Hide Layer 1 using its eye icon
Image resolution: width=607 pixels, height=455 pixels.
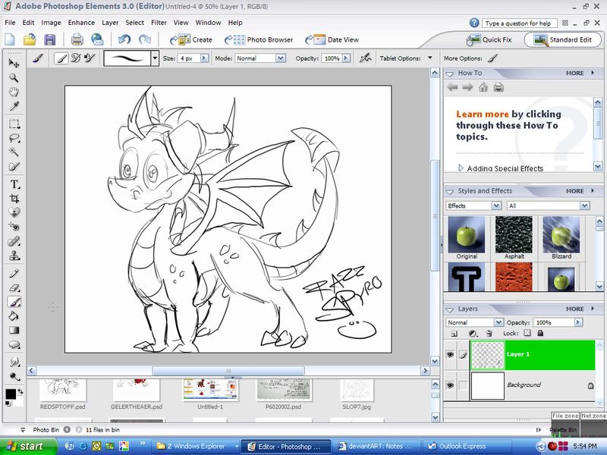pyautogui.click(x=450, y=354)
